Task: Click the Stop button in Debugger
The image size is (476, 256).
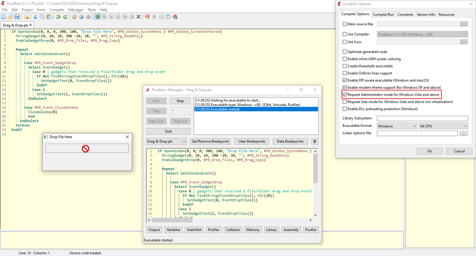Action: (180, 101)
